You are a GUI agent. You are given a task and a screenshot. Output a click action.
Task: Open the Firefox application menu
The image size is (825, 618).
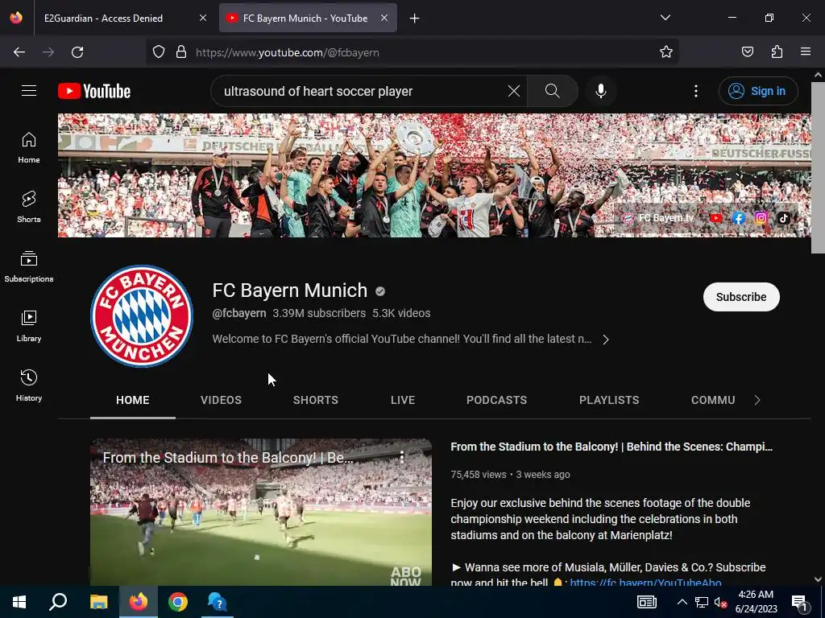pos(806,52)
